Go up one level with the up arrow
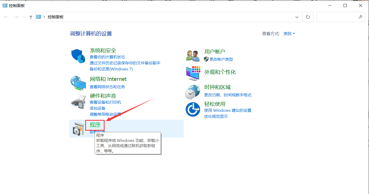 pos(31,17)
